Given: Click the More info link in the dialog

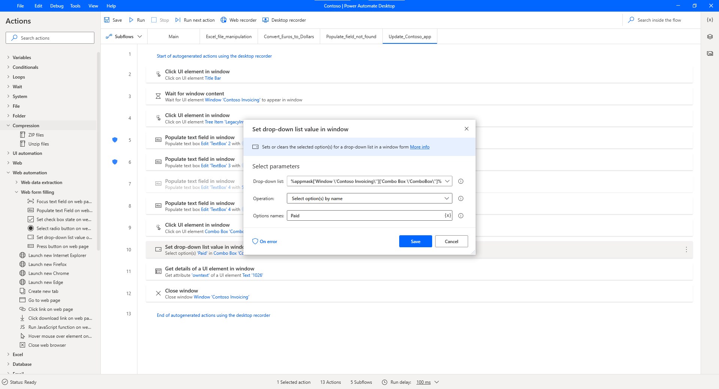Looking at the screenshot, I should (x=419, y=147).
